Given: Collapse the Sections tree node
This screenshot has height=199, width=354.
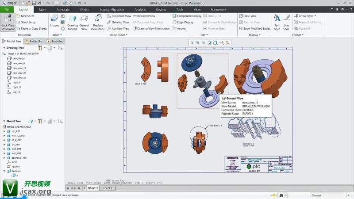Looking at the screenshot, I should 4,171.
